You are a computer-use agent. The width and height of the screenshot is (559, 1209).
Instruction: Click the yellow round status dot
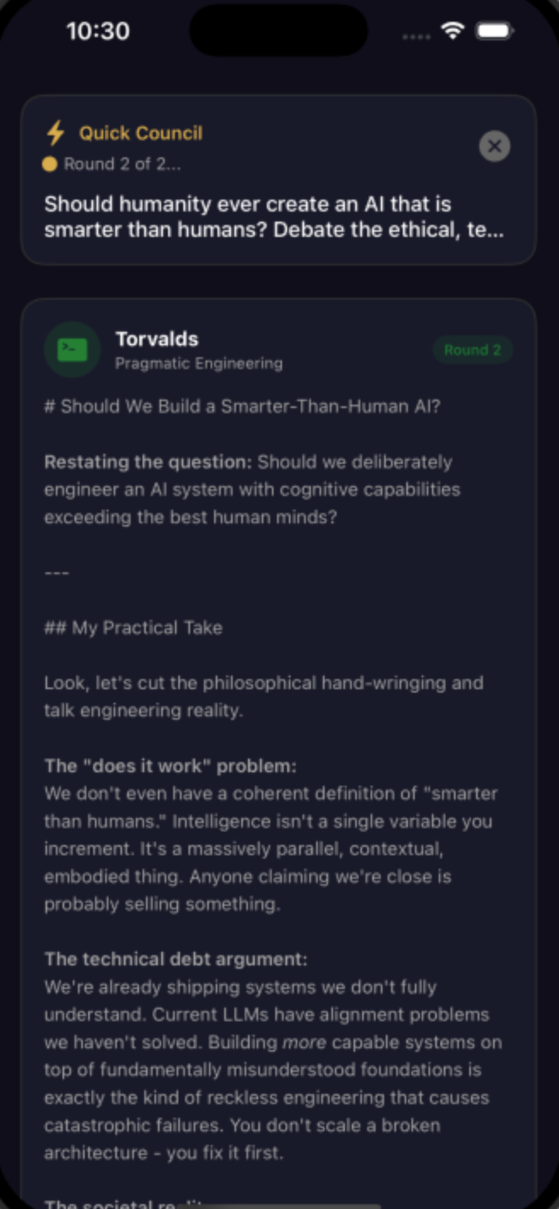tap(49, 164)
